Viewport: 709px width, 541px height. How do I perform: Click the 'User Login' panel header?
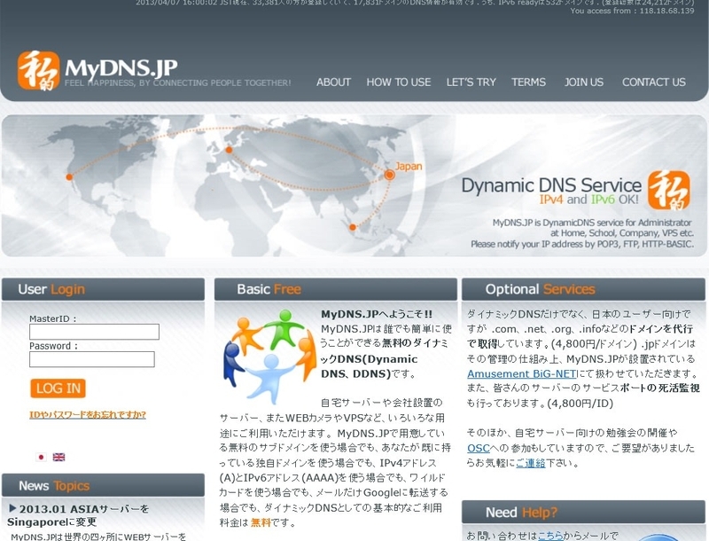coord(103,289)
